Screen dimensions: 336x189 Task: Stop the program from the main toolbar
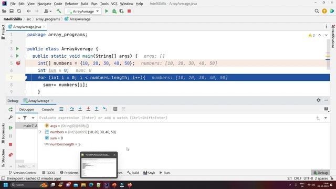(x=129, y=11)
